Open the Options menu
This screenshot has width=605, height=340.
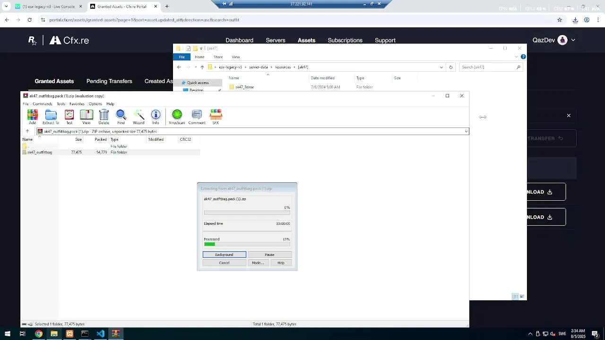click(x=95, y=104)
